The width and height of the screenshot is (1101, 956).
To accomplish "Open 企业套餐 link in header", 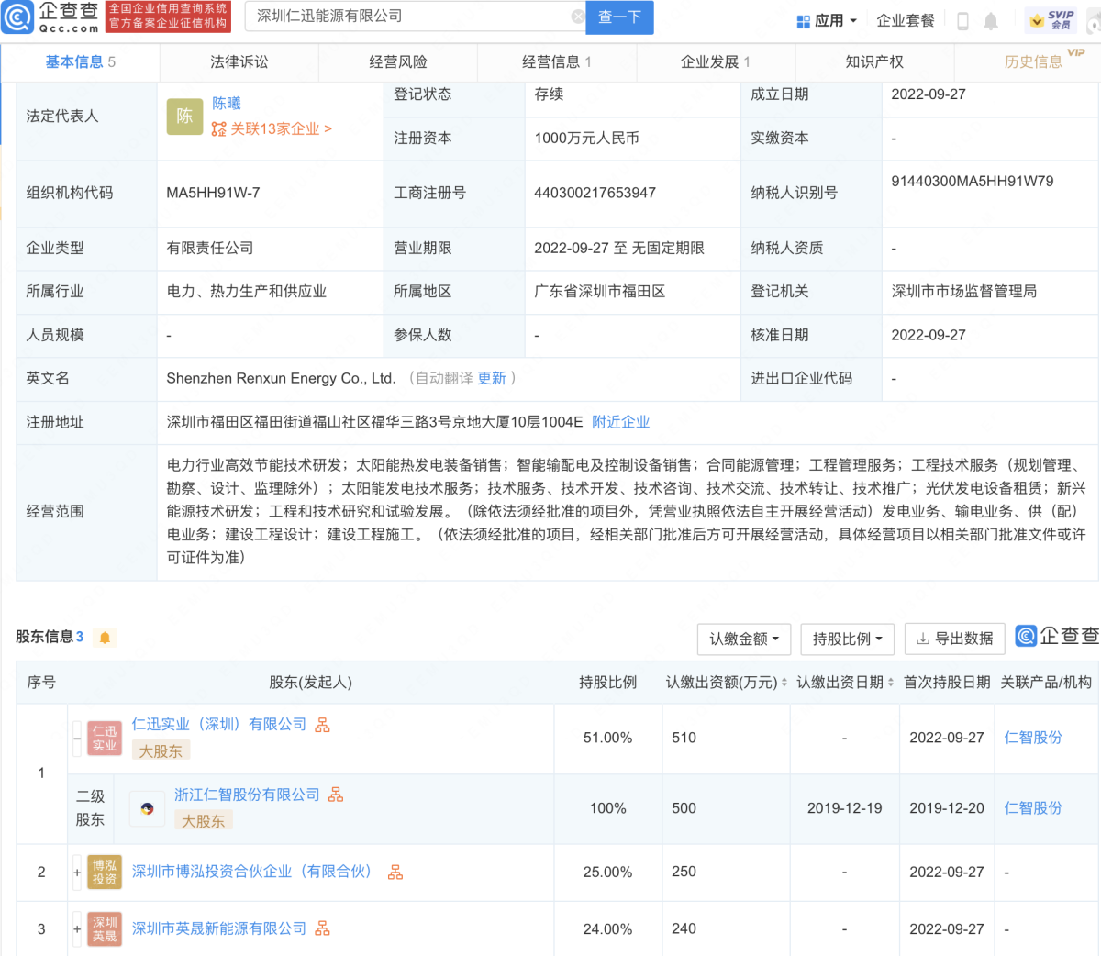I will [905, 21].
